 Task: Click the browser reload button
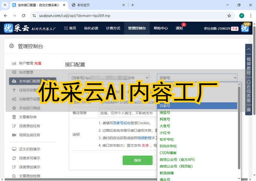coord(23,16)
